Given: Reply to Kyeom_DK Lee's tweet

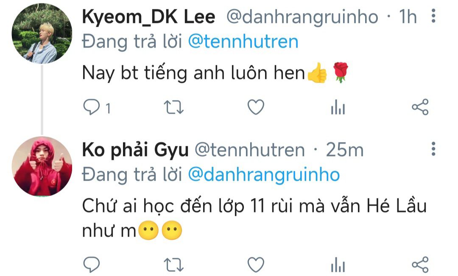Looking at the screenshot, I should point(92,107).
